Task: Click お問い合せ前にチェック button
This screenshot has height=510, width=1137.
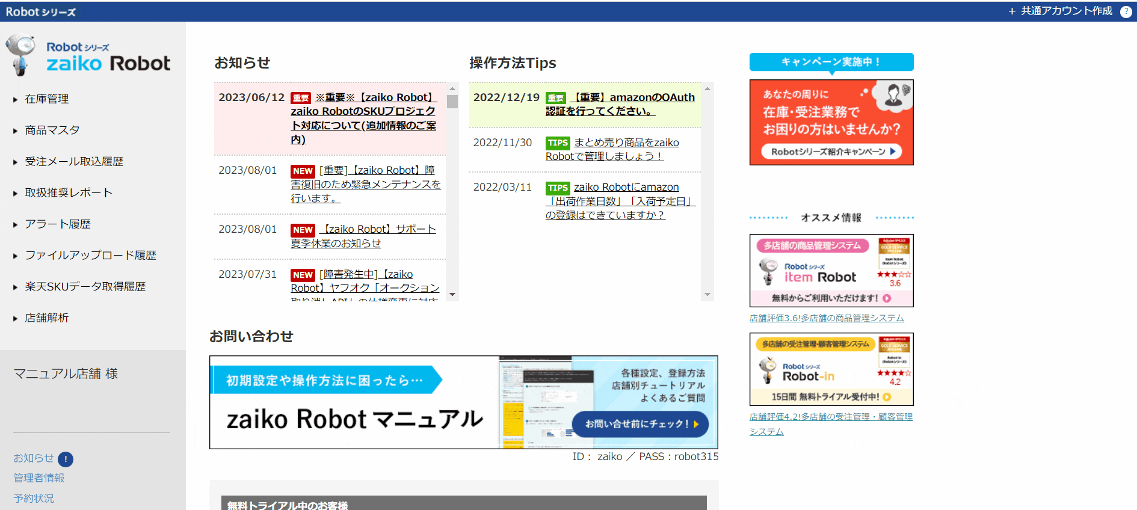Action: pyautogui.click(x=640, y=424)
